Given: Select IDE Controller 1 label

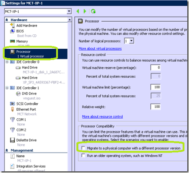Looking at the screenshot, I should (28, 88).
